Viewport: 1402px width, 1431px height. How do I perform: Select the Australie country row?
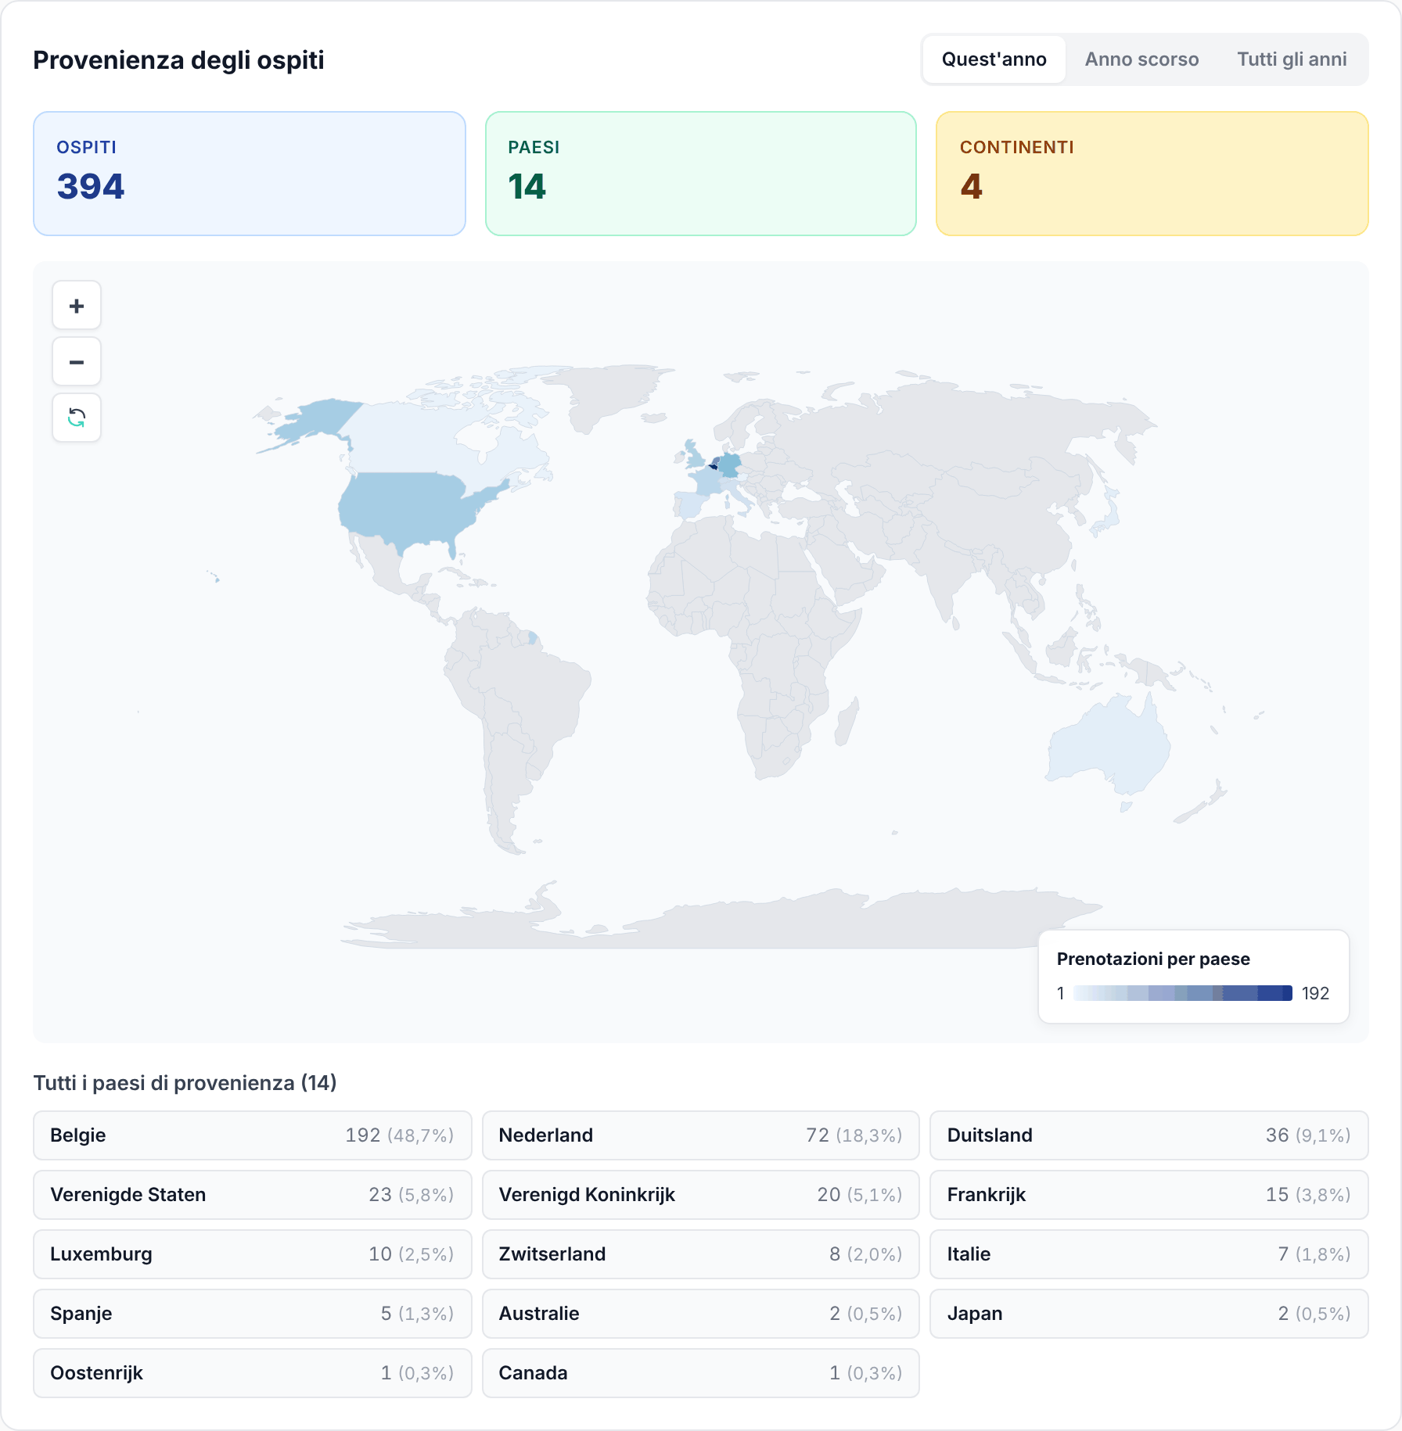[x=701, y=1314]
